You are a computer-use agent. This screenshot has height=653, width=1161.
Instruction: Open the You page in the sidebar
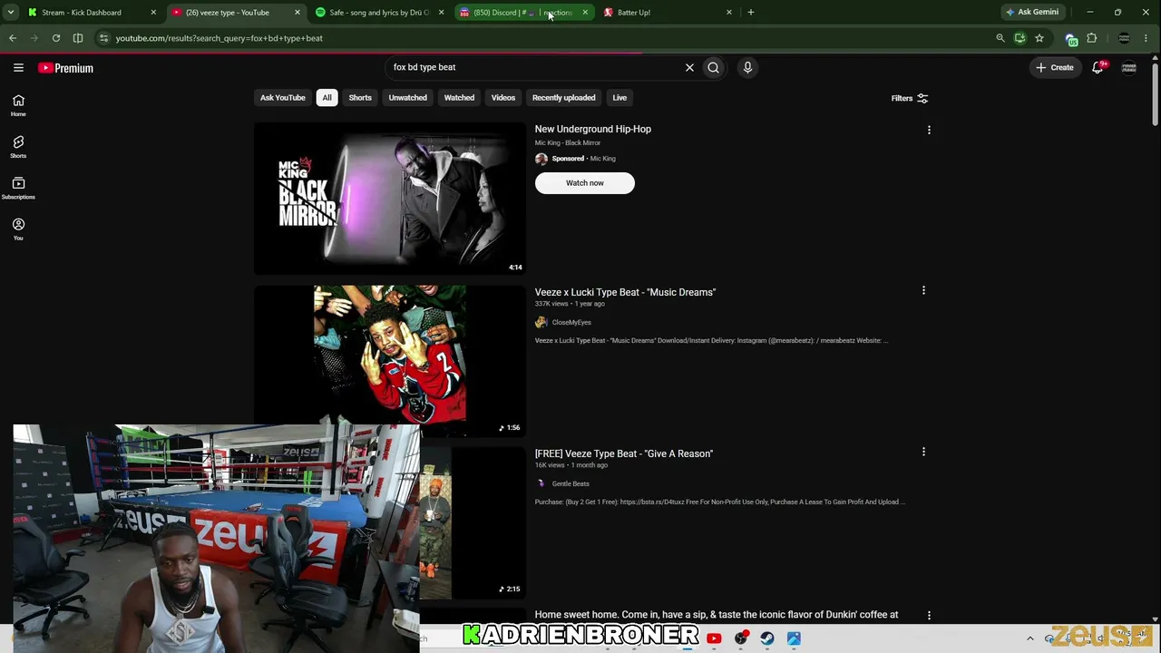pos(18,229)
